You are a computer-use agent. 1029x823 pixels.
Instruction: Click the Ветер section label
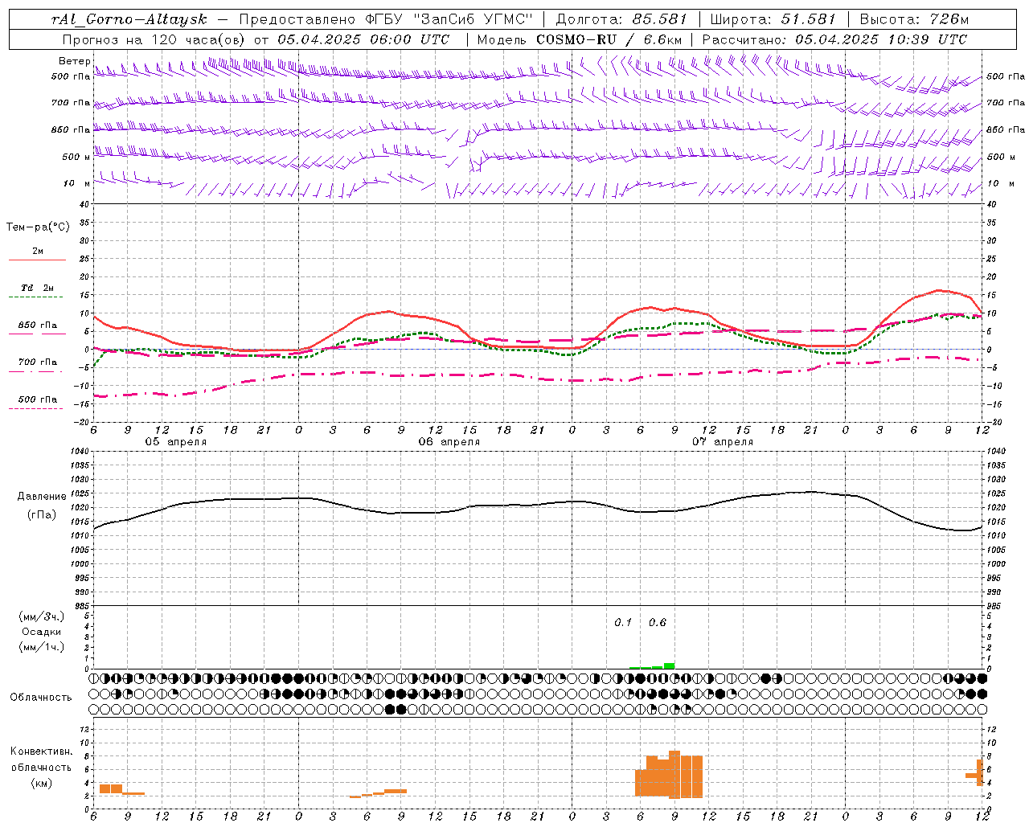(x=74, y=61)
